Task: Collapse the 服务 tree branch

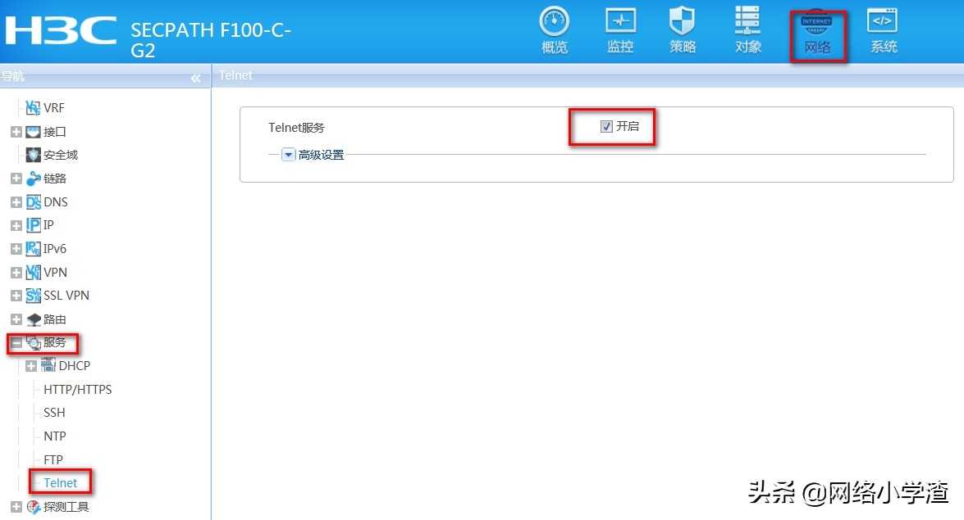Action: point(17,342)
